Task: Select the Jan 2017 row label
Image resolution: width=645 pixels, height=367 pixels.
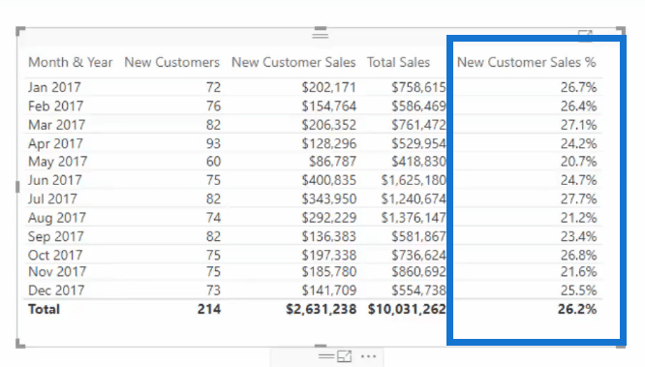Action: [x=54, y=87]
